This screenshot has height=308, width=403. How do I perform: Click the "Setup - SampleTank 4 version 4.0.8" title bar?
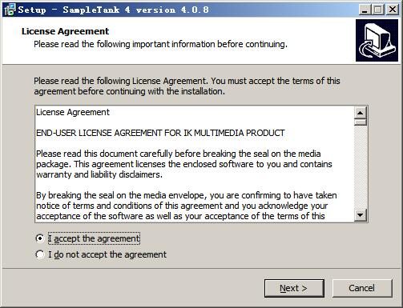tap(113, 10)
